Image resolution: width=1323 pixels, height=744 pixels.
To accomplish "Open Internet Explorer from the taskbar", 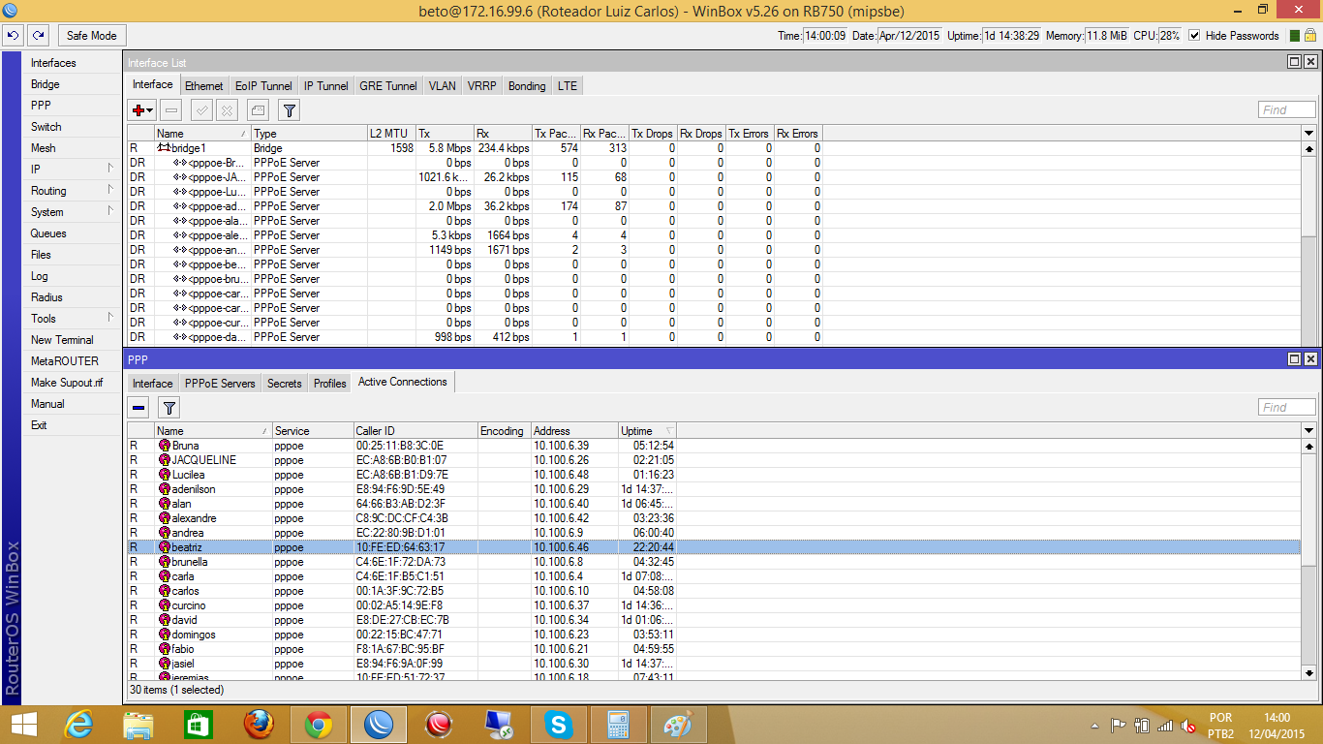I will coord(78,725).
